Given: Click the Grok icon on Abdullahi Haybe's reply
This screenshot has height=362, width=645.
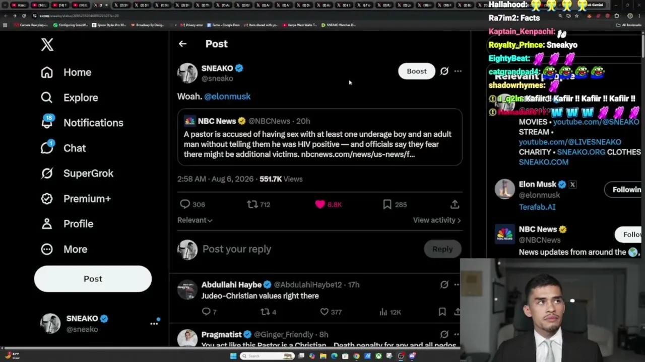Looking at the screenshot, I should 444,285.
